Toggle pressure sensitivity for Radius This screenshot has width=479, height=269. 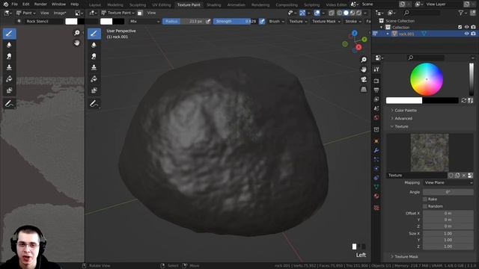coord(208,22)
